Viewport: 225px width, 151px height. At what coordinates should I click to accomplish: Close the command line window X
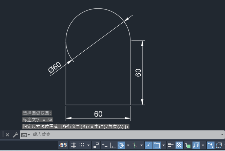pyautogui.click(x=7, y=135)
